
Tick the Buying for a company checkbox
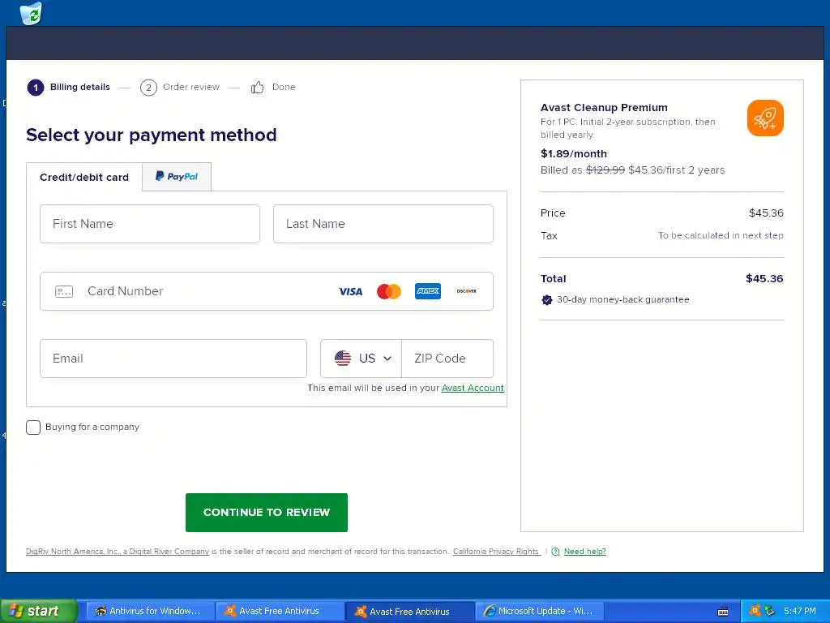tap(33, 428)
